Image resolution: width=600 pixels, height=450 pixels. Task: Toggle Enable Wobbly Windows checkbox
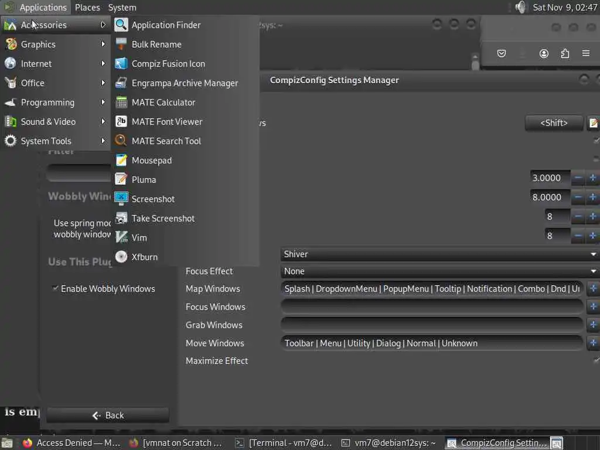(x=56, y=288)
